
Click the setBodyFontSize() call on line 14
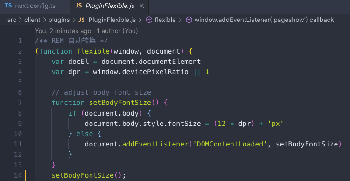pos(87,175)
